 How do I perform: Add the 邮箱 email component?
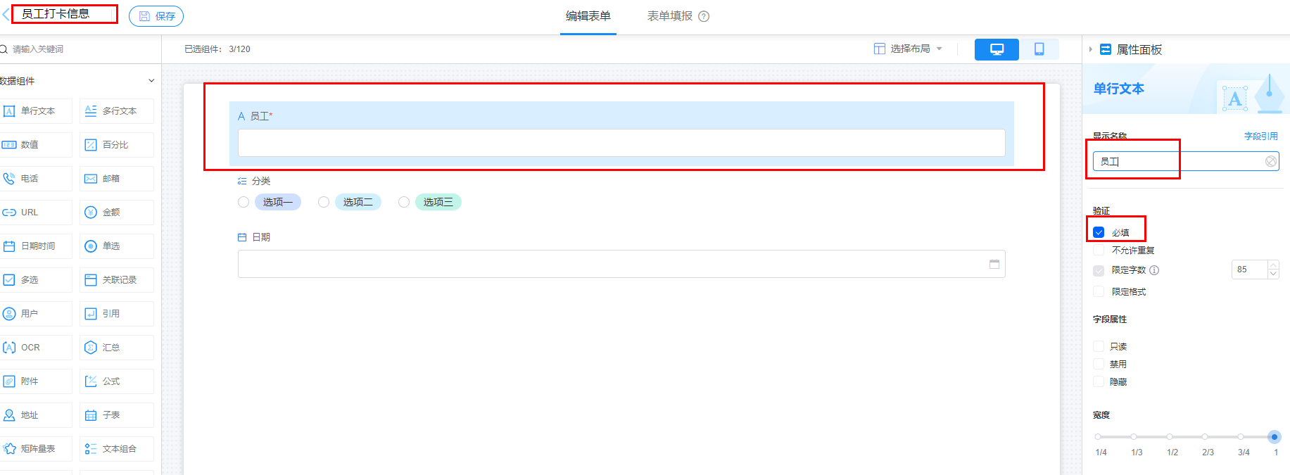coord(117,179)
